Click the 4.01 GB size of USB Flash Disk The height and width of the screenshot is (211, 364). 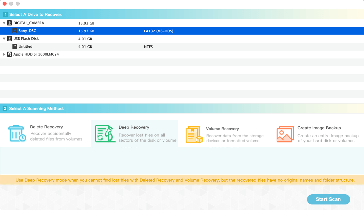pos(85,39)
